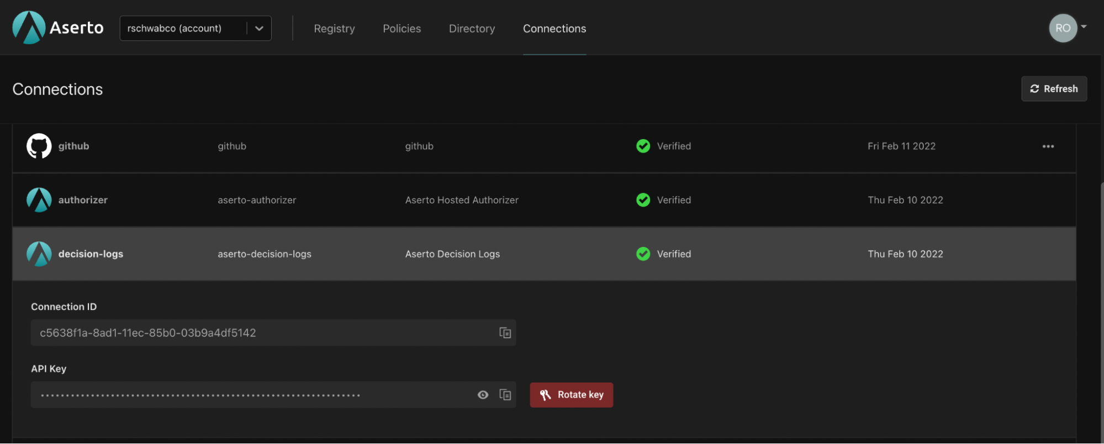Expand the arrow next to RO avatar
Viewport: 1104px width, 444px height.
coord(1084,27)
